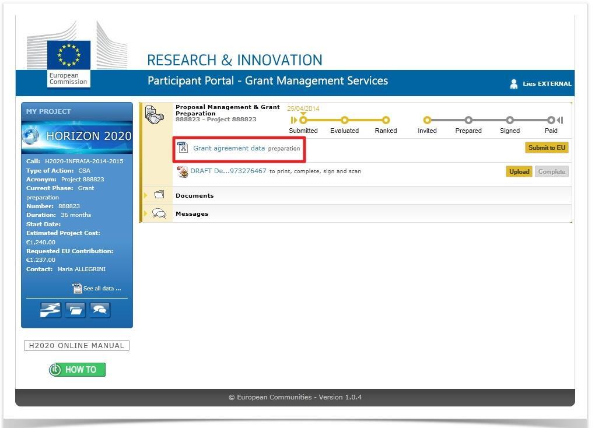Select the Evaluated timeline step

click(345, 120)
